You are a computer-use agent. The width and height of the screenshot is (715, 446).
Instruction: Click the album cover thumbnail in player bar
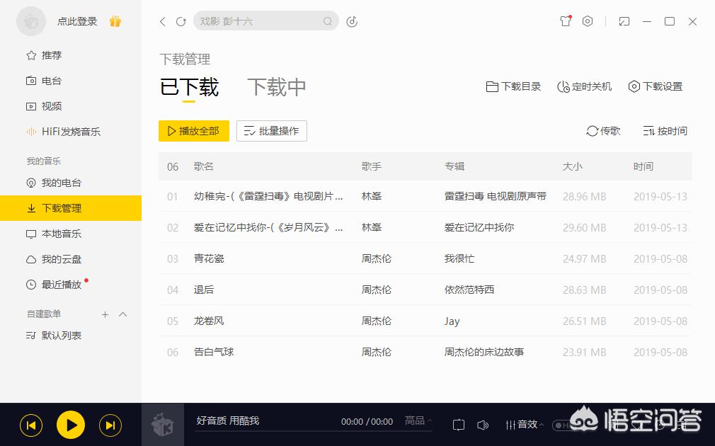pos(163,425)
